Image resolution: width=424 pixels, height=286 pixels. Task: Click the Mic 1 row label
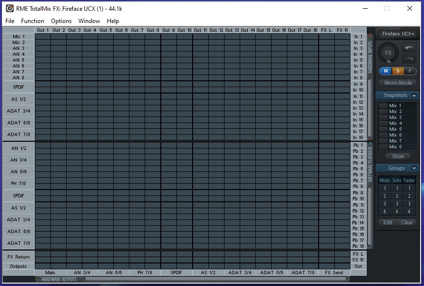19,36
